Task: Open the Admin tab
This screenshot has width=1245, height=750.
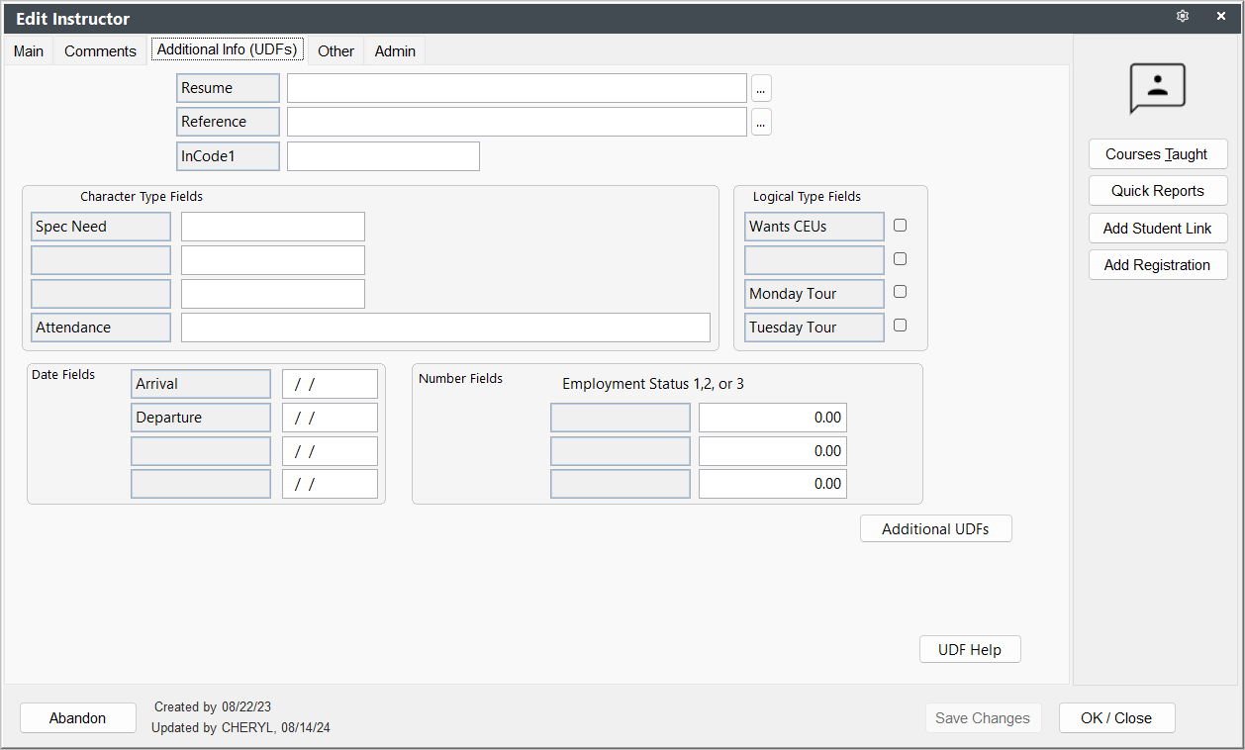Action: (395, 51)
